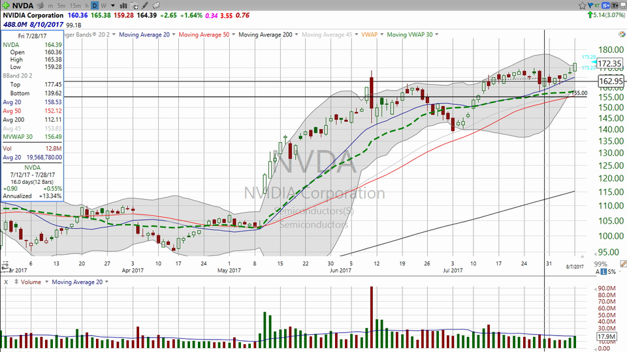This screenshot has width=627, height=352.
Task: Add NVDA to favorites with star icon
Action: click(x=582, y=6)
